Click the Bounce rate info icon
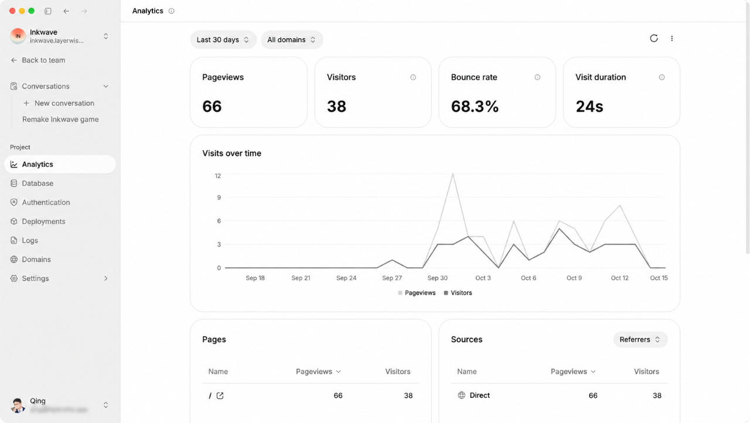 point(537,77)
